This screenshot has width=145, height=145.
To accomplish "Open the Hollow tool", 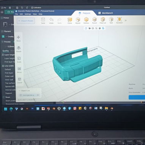I will click(86, 20).
